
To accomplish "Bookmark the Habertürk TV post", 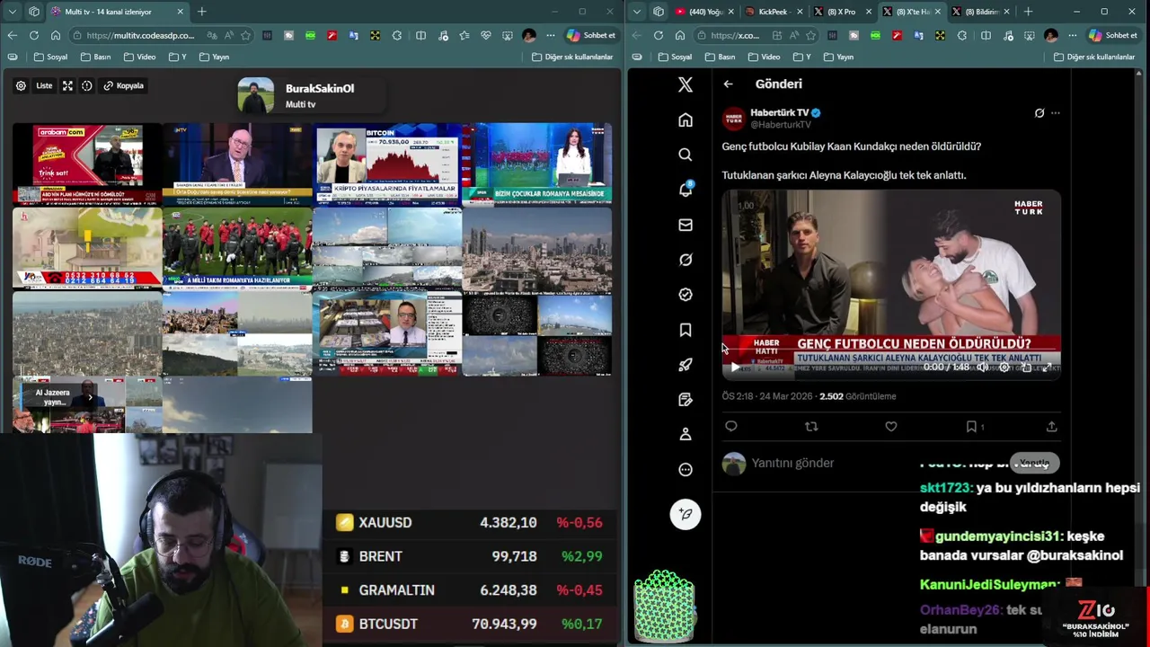I will coord(971,427).
